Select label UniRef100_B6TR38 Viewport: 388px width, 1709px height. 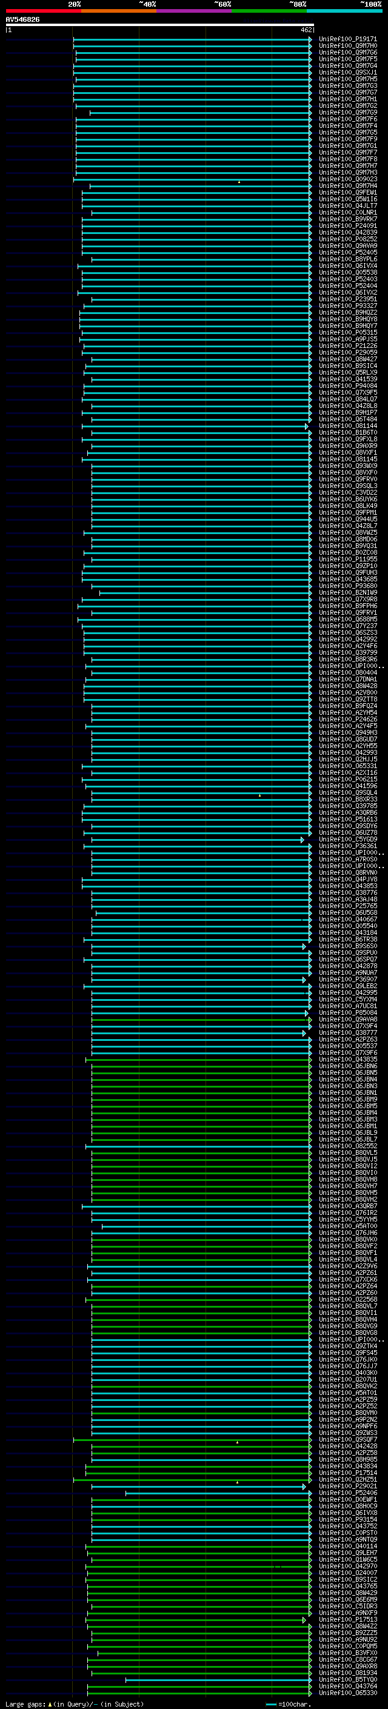pos(347,940)
